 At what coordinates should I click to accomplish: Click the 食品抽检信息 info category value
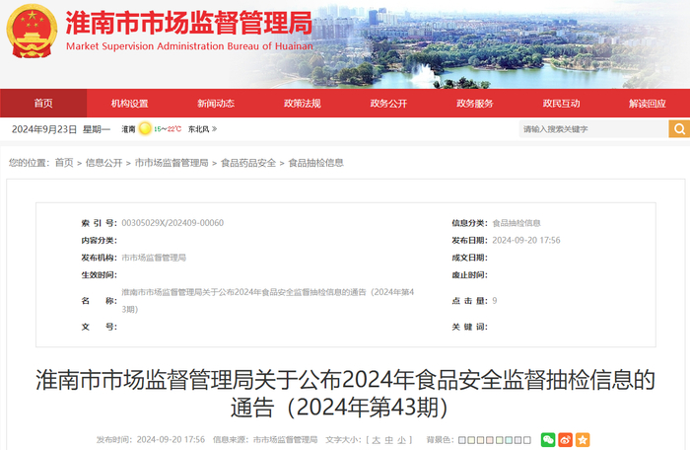[517, 223]
